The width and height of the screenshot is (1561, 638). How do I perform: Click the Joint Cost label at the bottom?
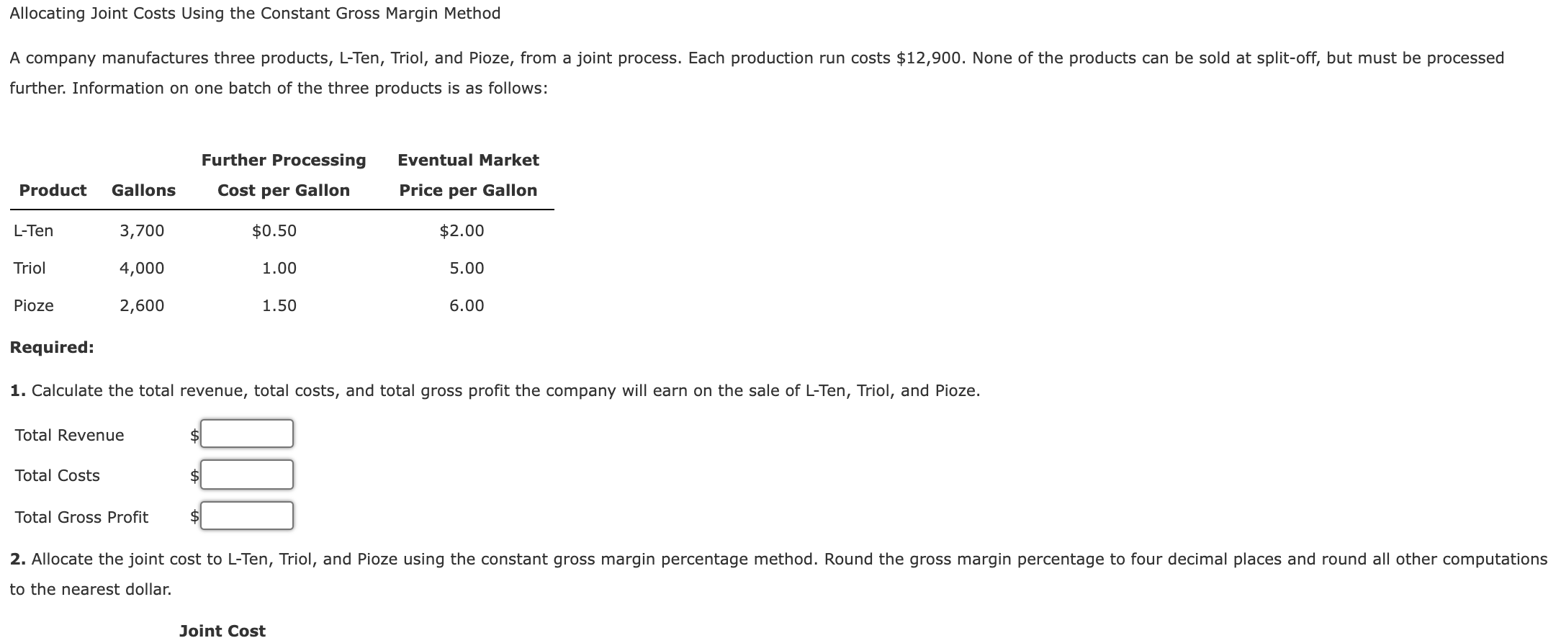222,631
